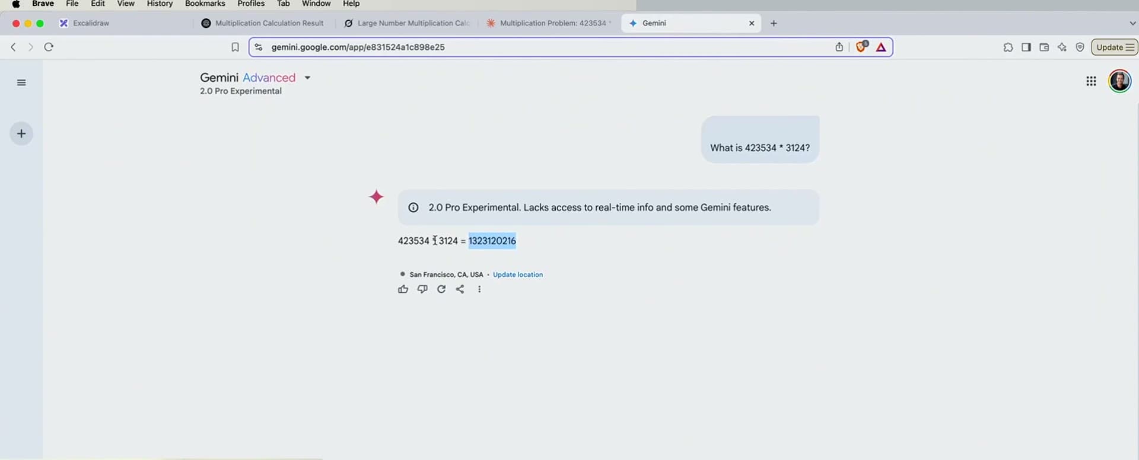Open the Help menu

[x=351, y=4]
